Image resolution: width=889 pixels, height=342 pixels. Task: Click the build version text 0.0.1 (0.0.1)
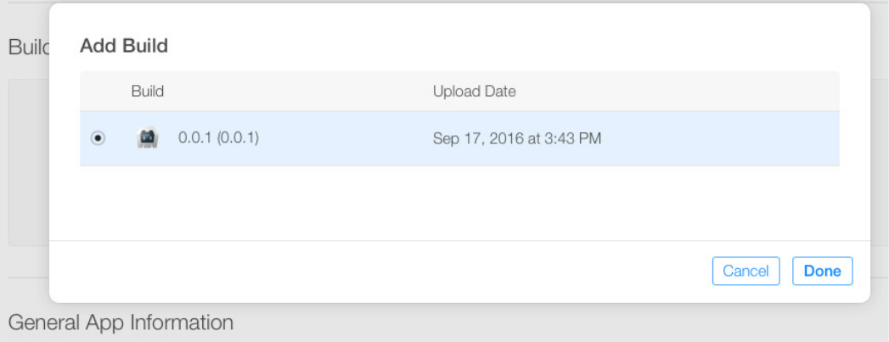218,137
